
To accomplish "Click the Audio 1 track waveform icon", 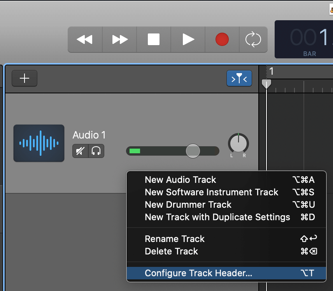I will coord(39,143).
